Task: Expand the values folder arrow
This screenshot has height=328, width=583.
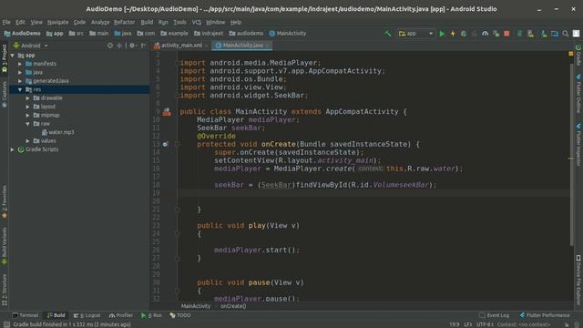Action: 28,140
